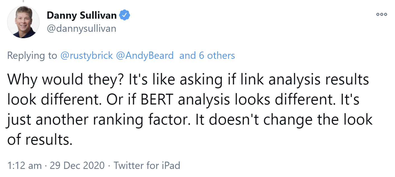Visit the @rustybrick mentioned profile

coord(87,55)
